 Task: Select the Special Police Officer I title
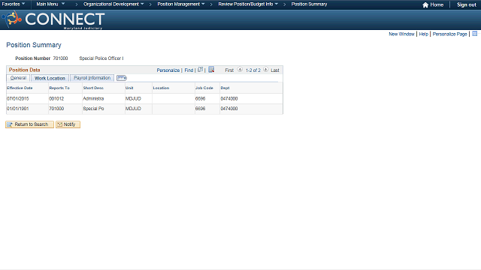101,58
